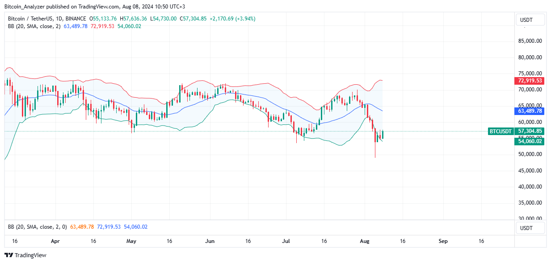Click the bottom-right USDT label
The width and height of the screenshot is (551, 263).
(530, 228)
